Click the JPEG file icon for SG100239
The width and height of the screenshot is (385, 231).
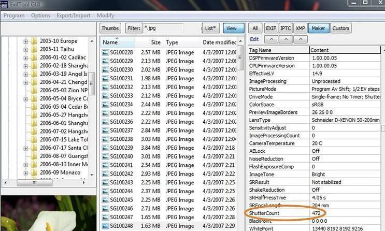click(105, 148)
